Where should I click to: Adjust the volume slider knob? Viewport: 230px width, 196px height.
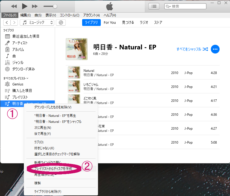coord(55,6)
